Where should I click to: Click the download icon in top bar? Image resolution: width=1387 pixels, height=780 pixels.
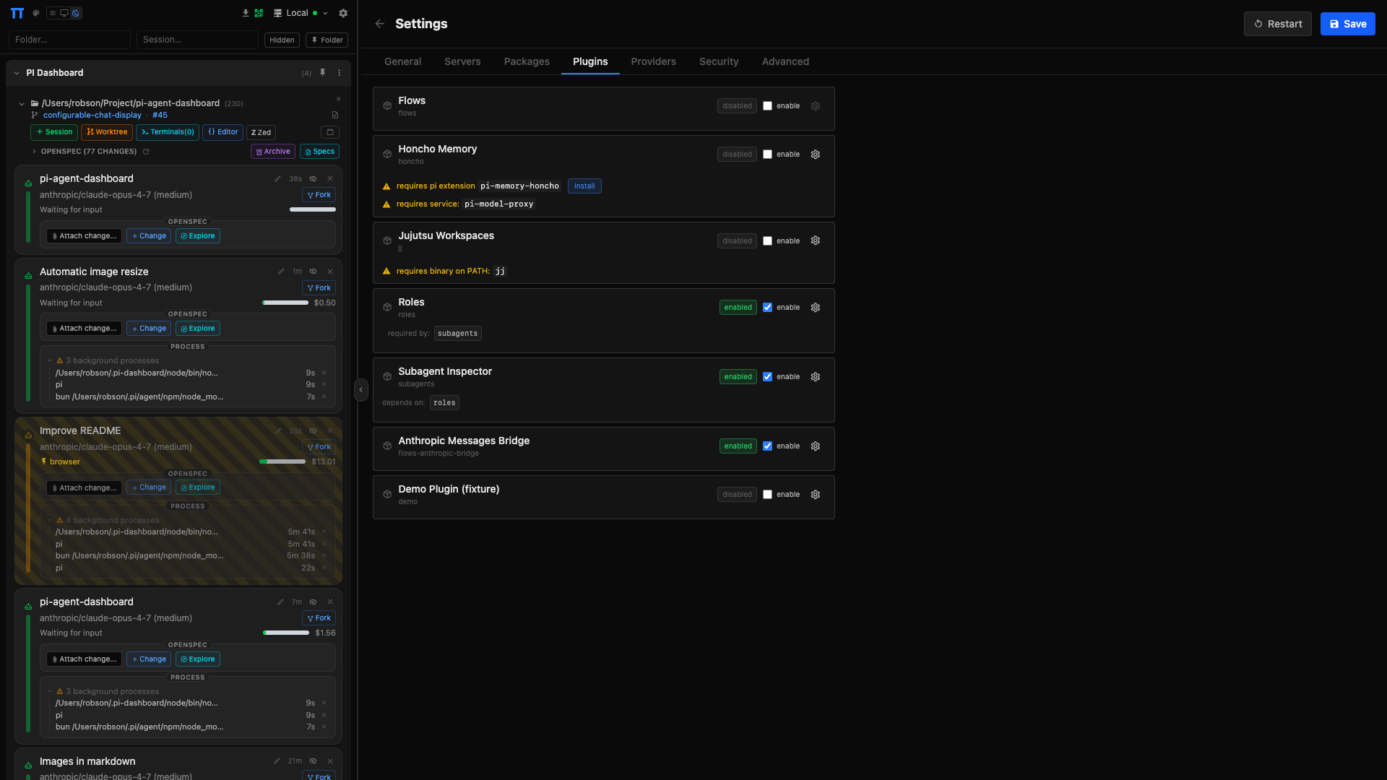tap(246, 13)
